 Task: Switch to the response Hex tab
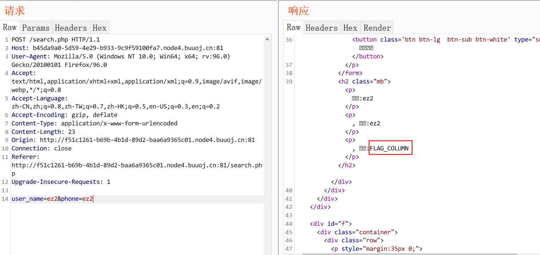tap(350, 28)
